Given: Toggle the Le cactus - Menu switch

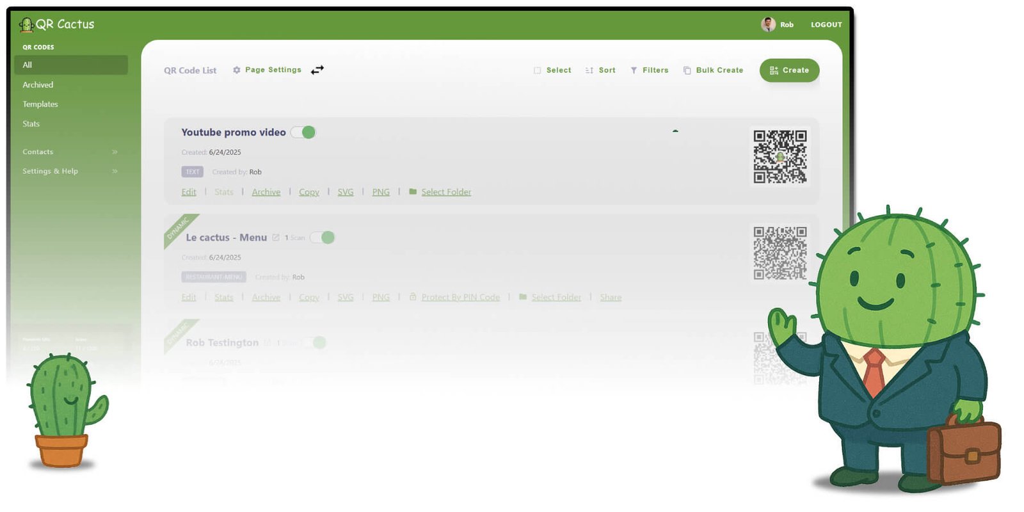Looking at the screenshot, I should click(323, 237).
